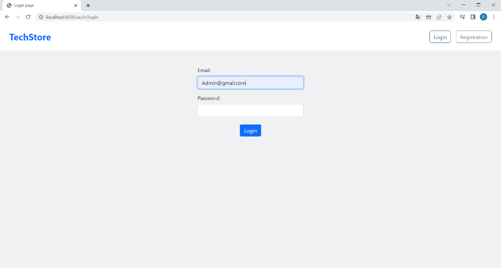This screenshot has height=268, width=501.
Task: Click the Email: label
Action: [x=204, y=70]
